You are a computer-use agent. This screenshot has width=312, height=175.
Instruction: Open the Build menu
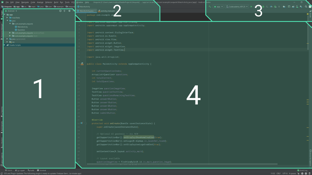(x=56, y=2)
